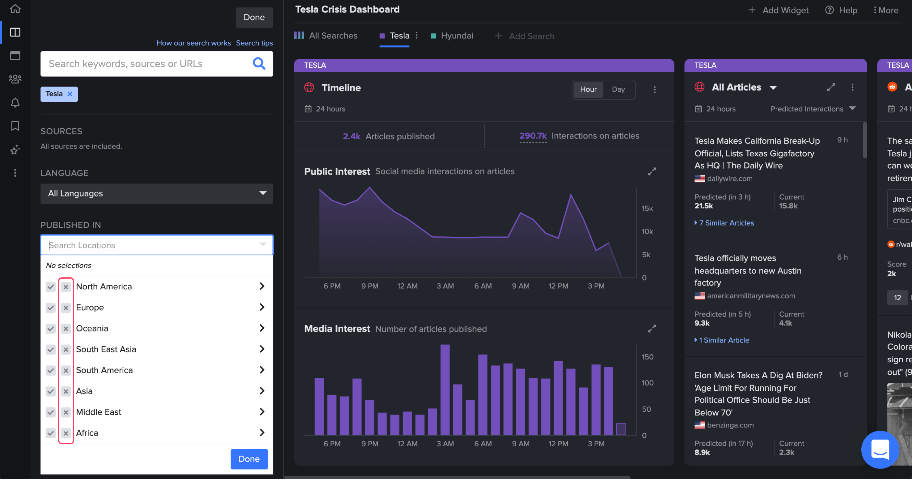The image size is (912, 480).
Task: Expand the Public Interest chart
Action: 652,172
